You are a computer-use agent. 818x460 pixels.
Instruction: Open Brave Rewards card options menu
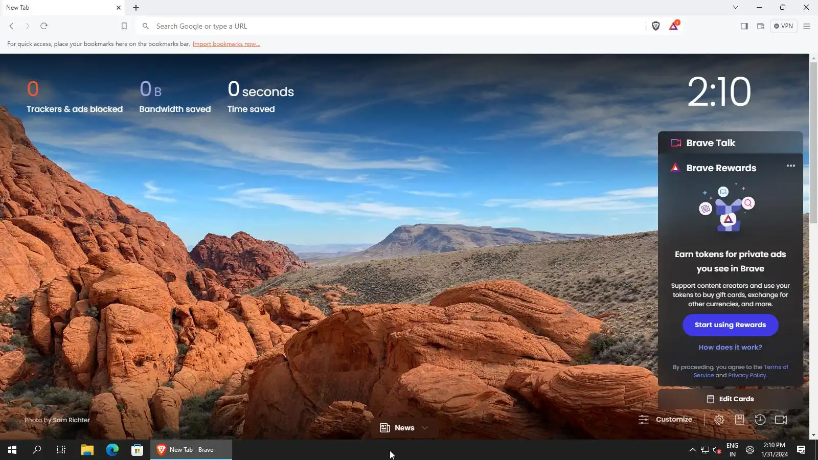[x=791, y=166]
